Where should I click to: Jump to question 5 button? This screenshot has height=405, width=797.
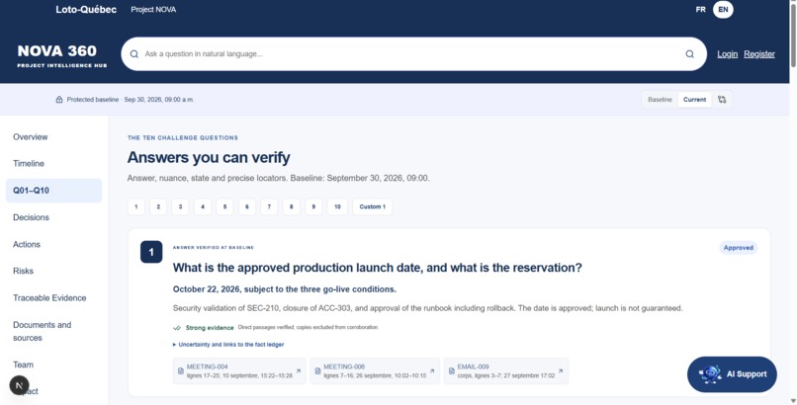pos(224,206)
